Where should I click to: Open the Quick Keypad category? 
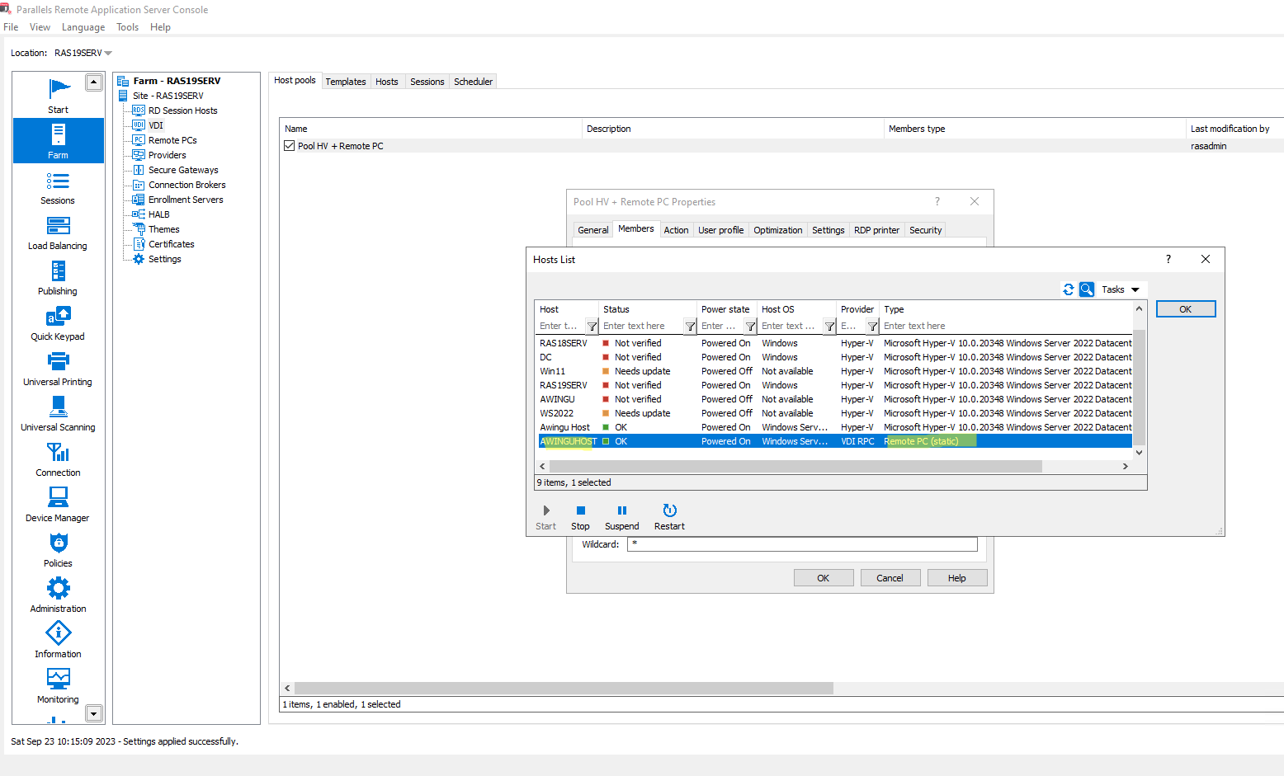click(58, 323)
